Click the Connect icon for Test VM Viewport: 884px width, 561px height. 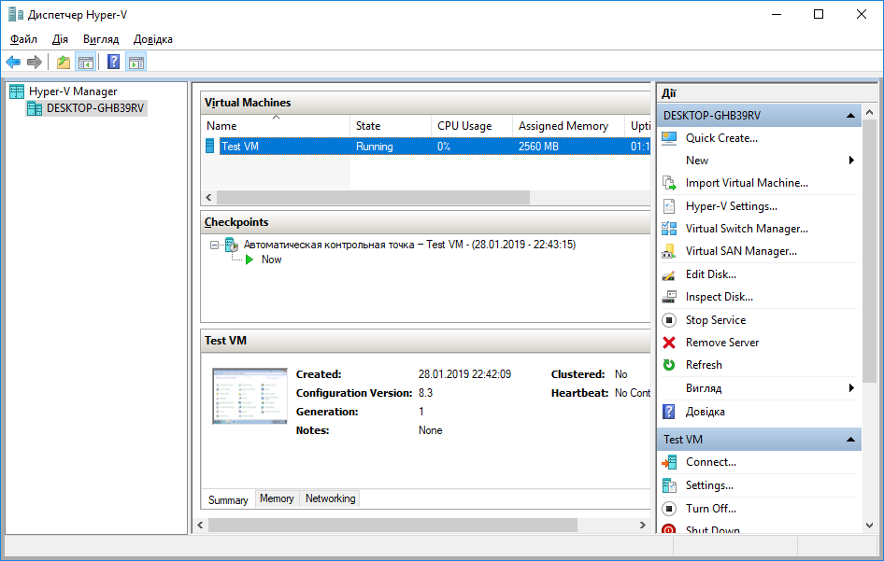(x=669, y=462)
